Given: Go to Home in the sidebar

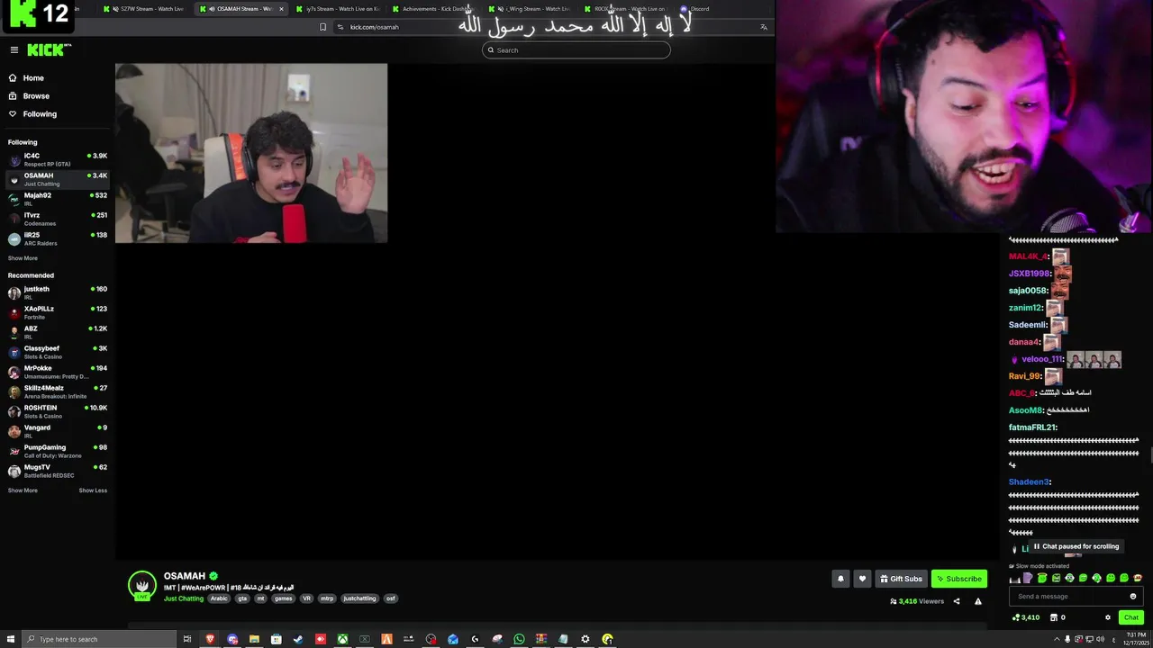Looking at the screenshot, I should point(33,78).
